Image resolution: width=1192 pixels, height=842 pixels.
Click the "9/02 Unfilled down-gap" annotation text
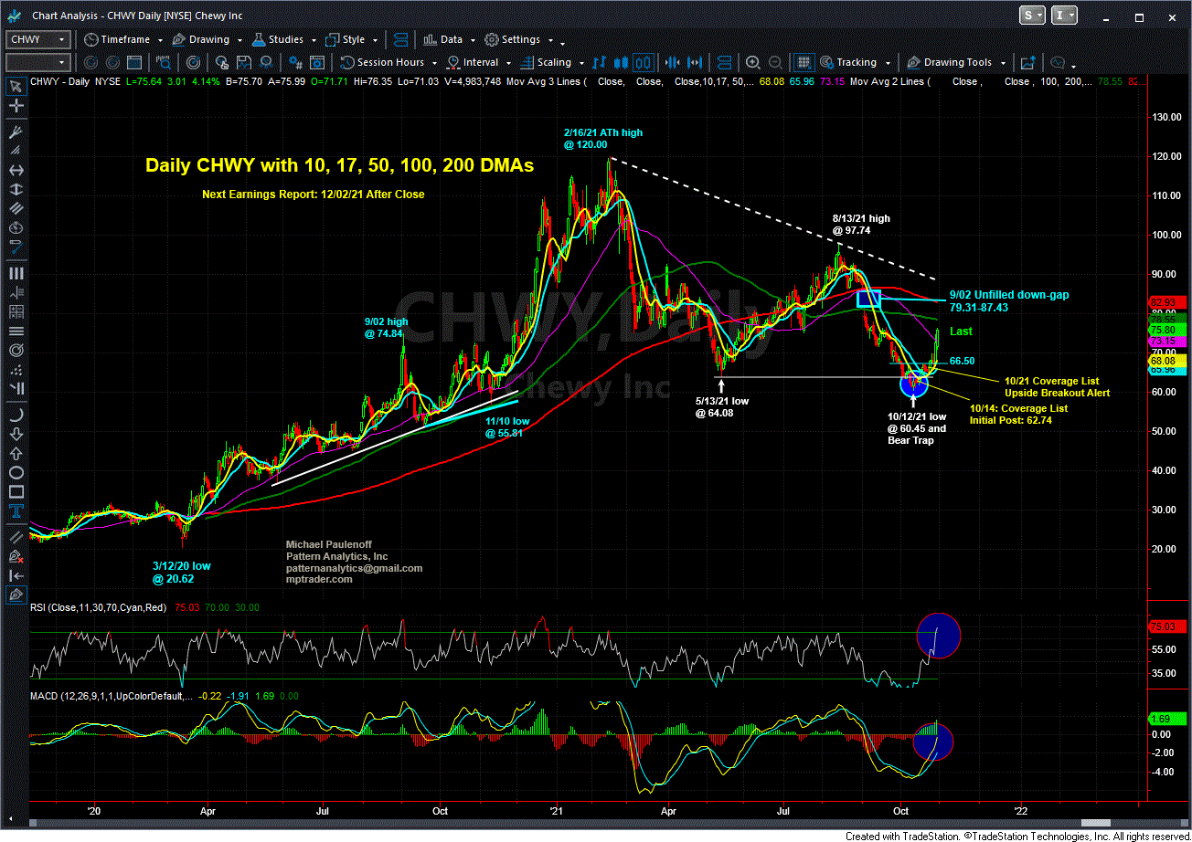click(x=1008, y=295)
